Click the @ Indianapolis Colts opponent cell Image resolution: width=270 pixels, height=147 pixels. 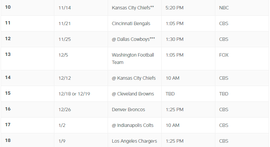coord(132,125)
